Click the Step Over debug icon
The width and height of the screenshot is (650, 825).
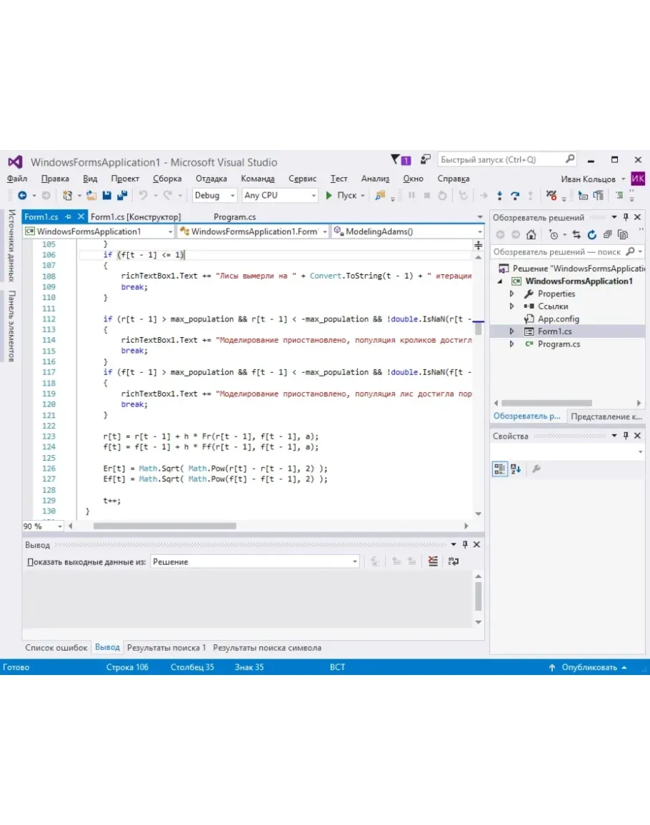click(514, 195)
